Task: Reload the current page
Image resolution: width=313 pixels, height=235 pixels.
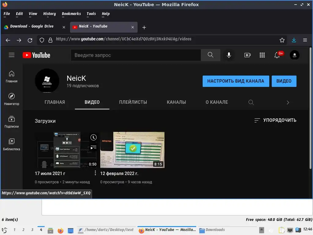Action: coord(30,40)
